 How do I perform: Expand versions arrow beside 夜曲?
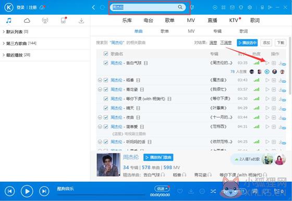pos(100,117)
